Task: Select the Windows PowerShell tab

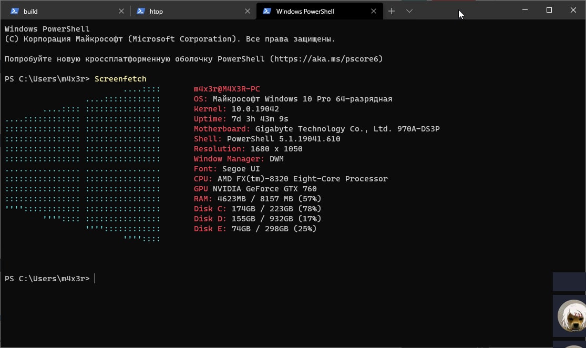Action: [x=320, y=11]
